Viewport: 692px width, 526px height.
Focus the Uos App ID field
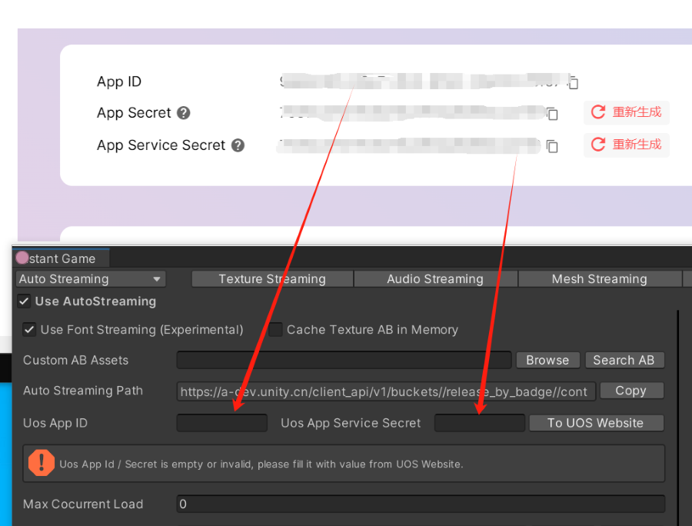pos(222,423)
